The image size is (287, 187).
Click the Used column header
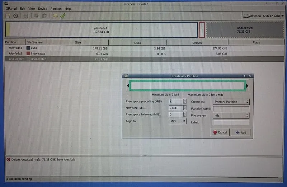pyautogui.click(x=137, y=43)
